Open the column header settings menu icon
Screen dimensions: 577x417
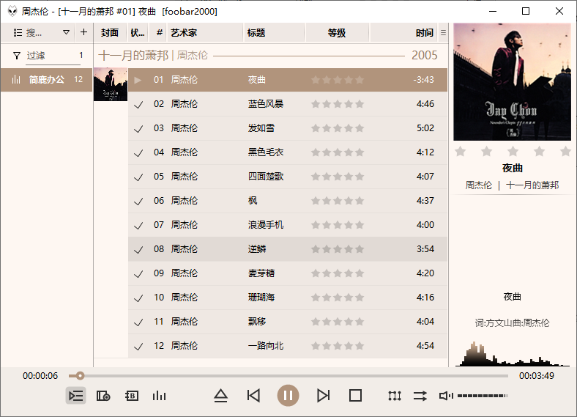[443, 33]
